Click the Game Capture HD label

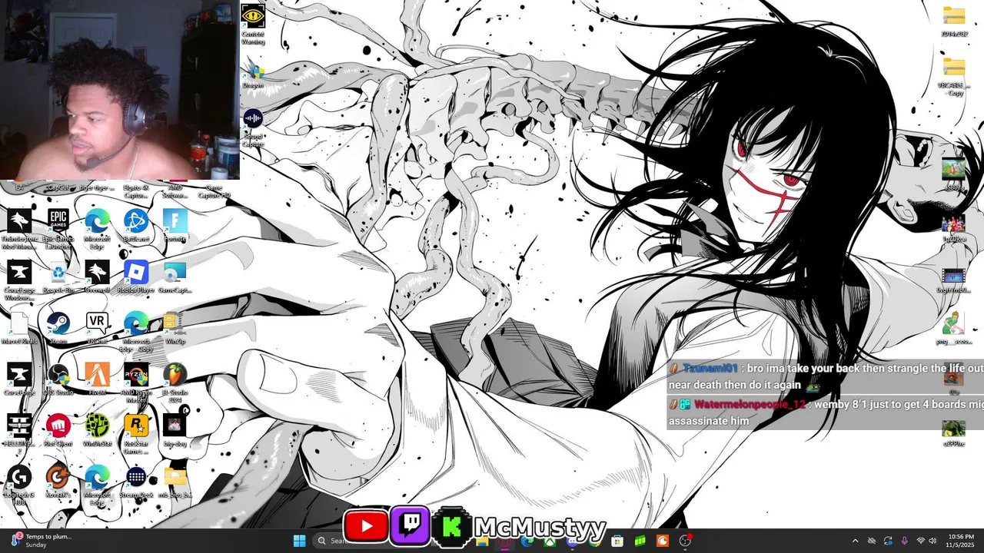pos(214,191)
